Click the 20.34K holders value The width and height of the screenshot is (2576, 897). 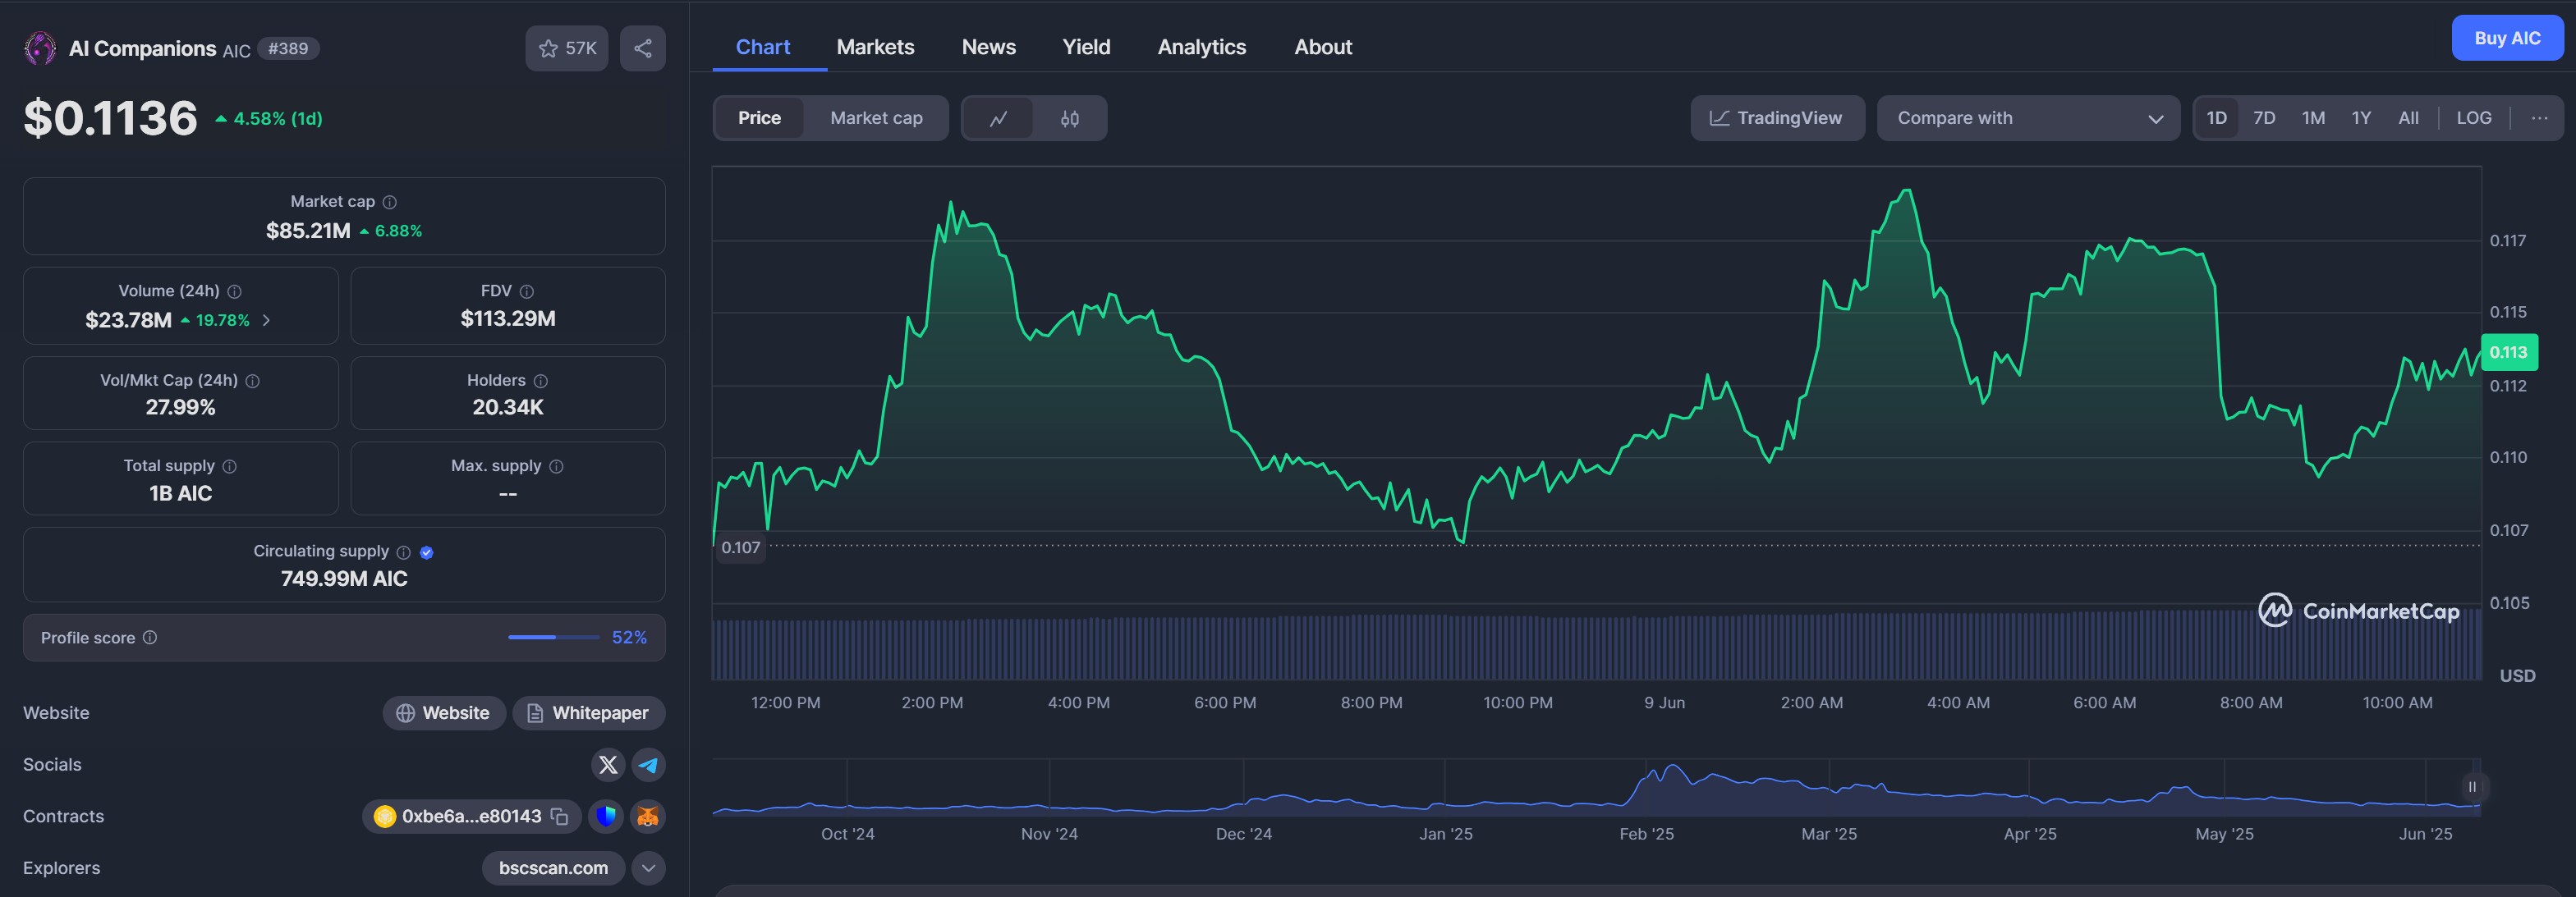pyautogui.click(x=508, y=408)
